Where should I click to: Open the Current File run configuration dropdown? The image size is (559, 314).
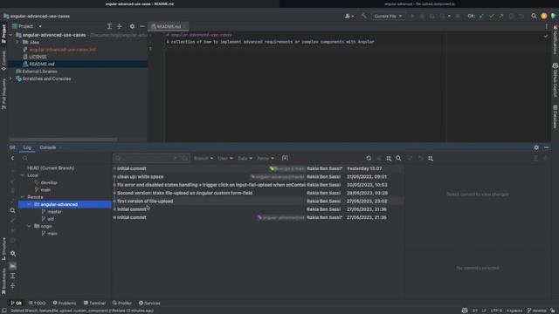(388, 16)
